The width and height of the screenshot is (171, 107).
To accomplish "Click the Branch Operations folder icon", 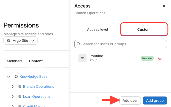I will click(x=20, y=86).
